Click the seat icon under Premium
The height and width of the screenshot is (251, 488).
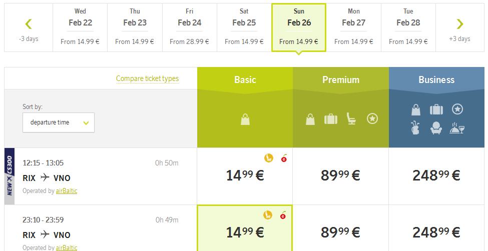(x=351, y=118)
